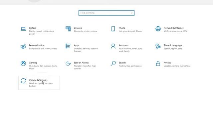This screenshot has height=119, width=213.
Task: Open Ease of Access title
Action: (81, 62)
